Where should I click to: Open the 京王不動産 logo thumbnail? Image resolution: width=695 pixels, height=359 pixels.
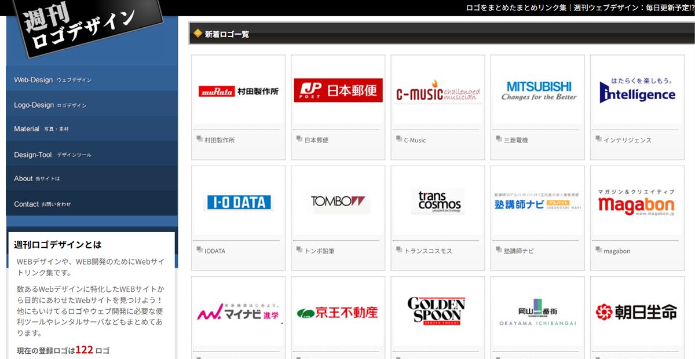(338, 313)
